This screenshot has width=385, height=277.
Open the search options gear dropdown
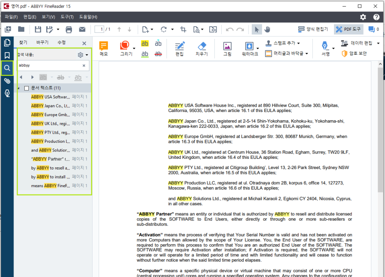coord(83,55)
